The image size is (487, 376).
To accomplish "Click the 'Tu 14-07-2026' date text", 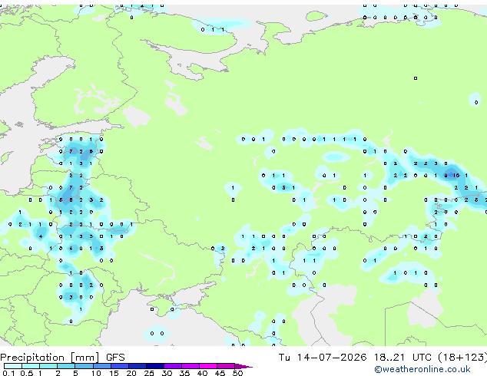I will [x=323, y=358].
